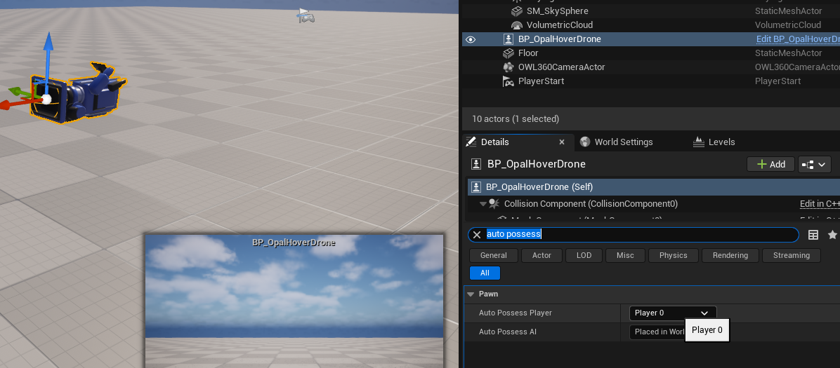Open Auto Possess AI dropdown
The width and height of the screenshot is (840, 368).
(658, 332)
